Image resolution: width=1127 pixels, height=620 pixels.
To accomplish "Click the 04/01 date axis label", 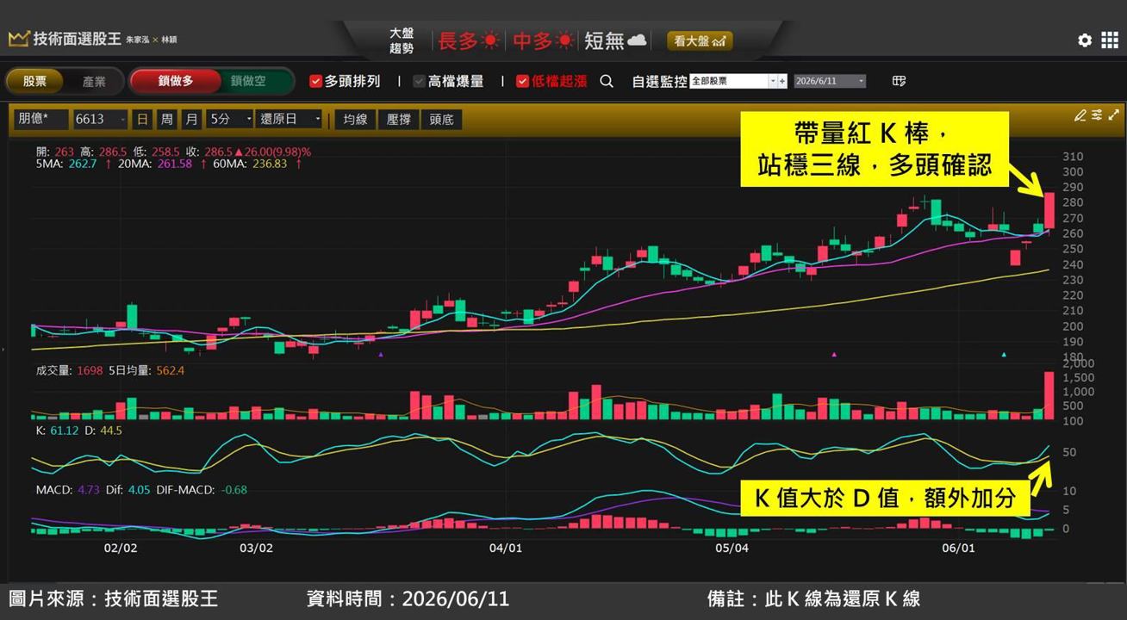I will click(506, 548).
